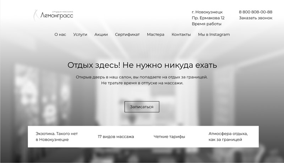Click address Пр. Ермакова 12
Screen dimensions: 284x163
click(x=208, y=18)
